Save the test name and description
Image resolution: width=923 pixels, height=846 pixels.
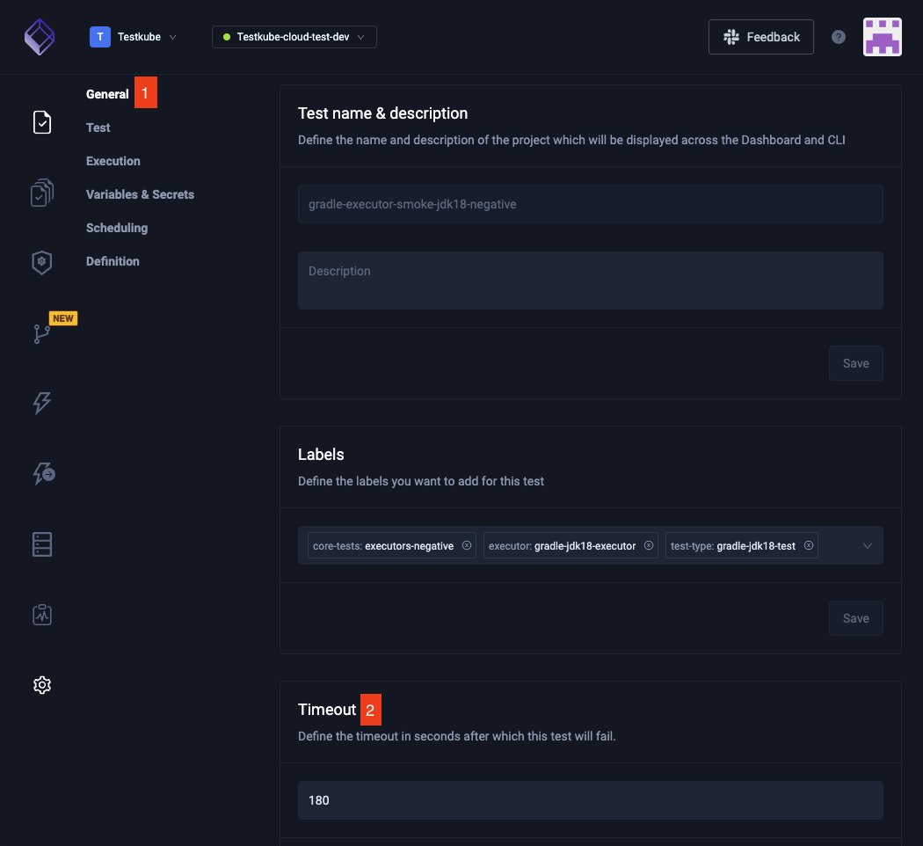855,362
